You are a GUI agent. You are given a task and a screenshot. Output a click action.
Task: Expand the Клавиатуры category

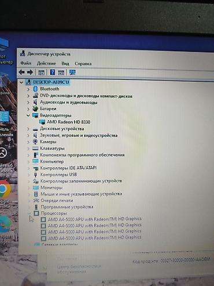point(28,149)
